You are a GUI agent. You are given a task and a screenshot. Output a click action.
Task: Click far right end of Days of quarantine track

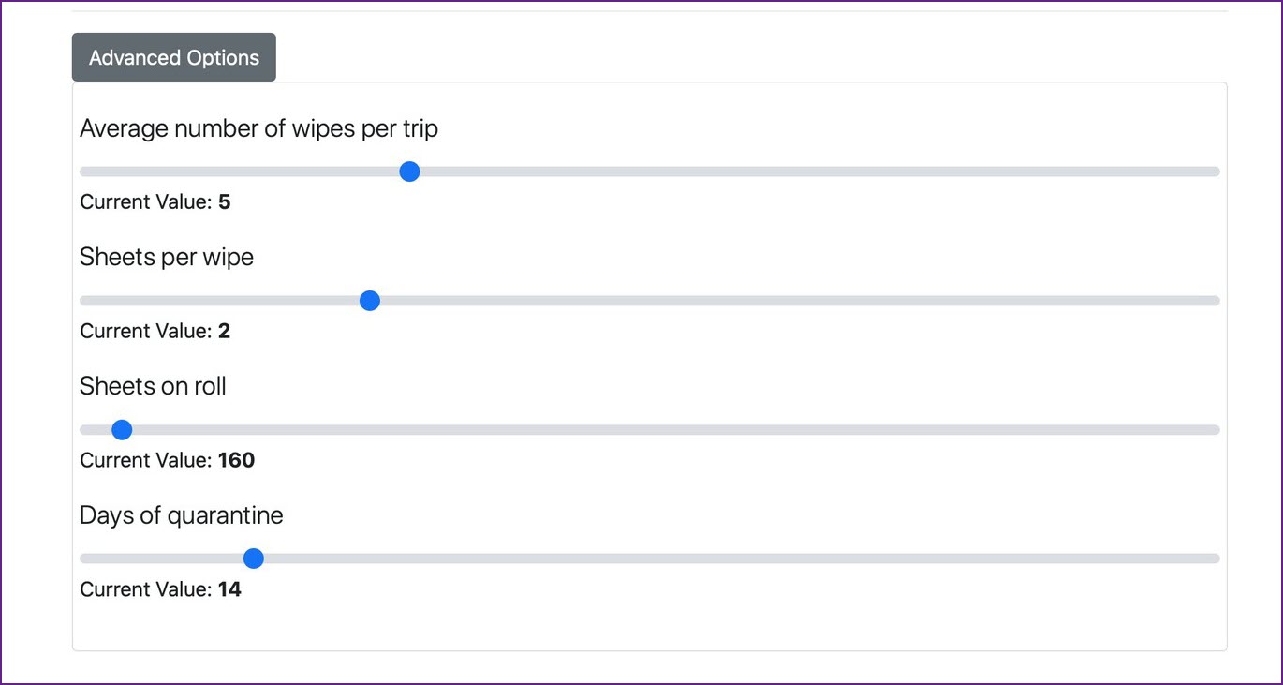point(1215,558)
